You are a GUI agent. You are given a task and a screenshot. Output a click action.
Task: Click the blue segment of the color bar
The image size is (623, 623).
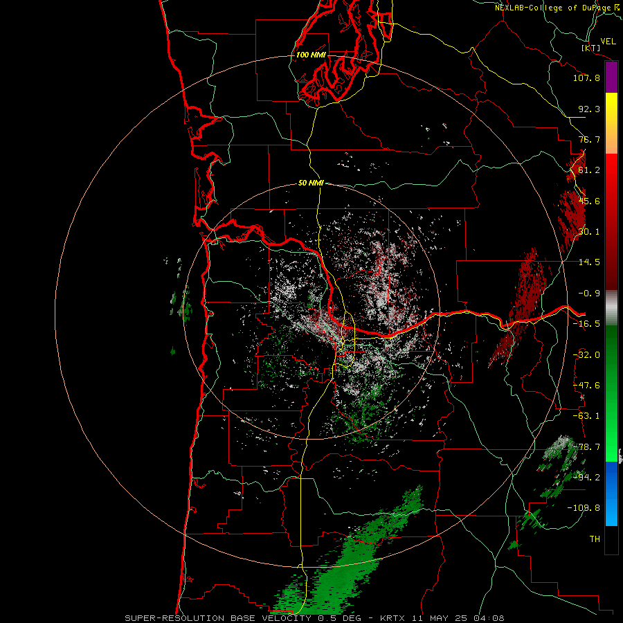pos(611,494)
